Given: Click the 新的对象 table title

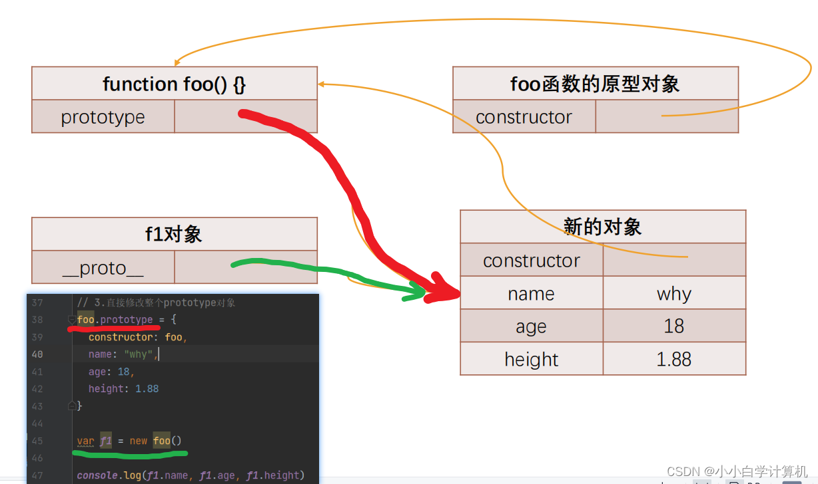Looking at the screenshot, I should [x=602, y=227].
